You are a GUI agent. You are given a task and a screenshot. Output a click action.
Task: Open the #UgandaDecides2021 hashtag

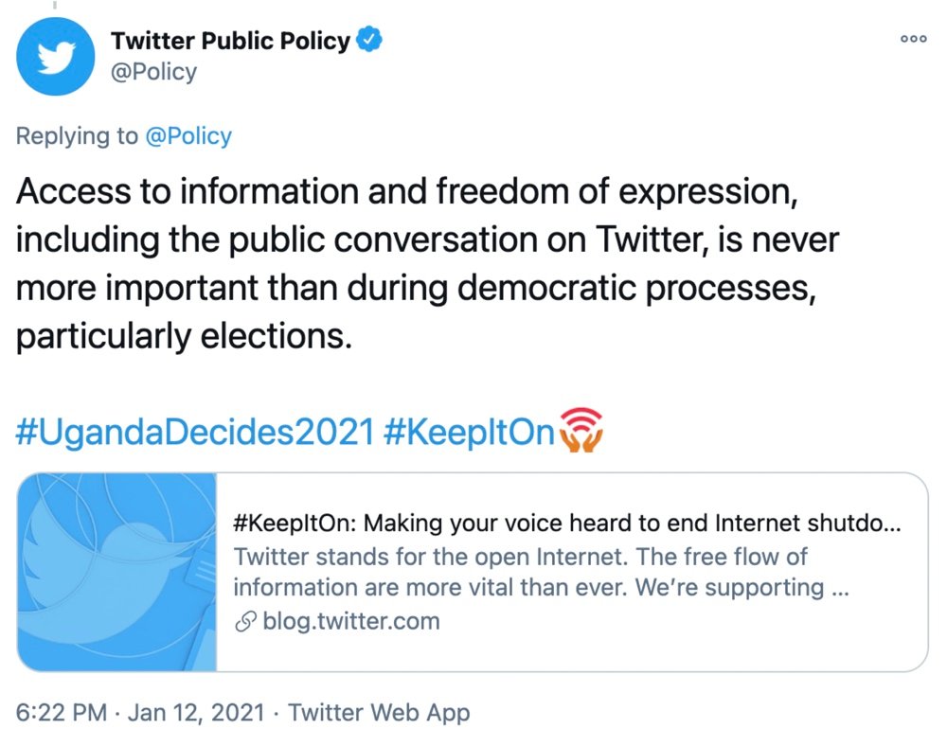point(196,432)
